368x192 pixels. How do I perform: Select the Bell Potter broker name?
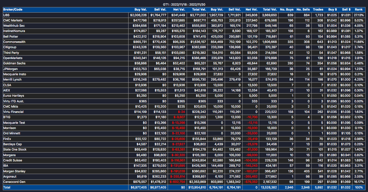(x=11, y=37)
